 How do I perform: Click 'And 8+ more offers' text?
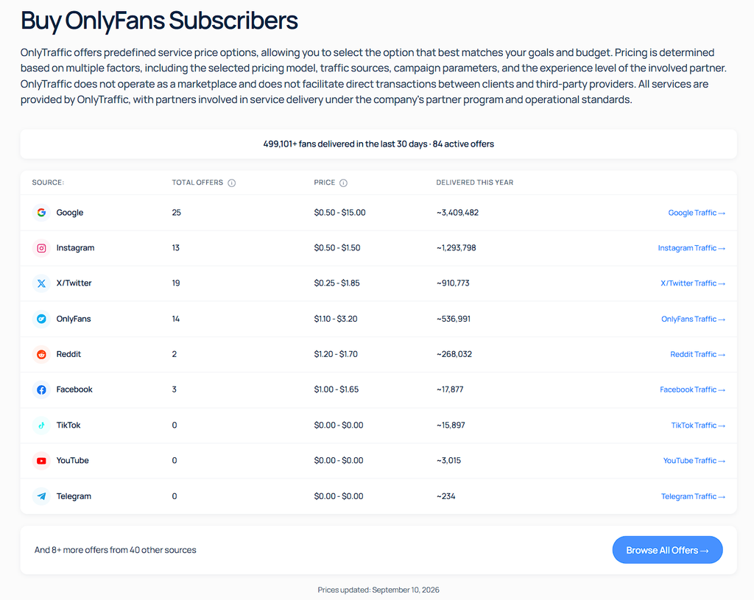click(116, 550)
